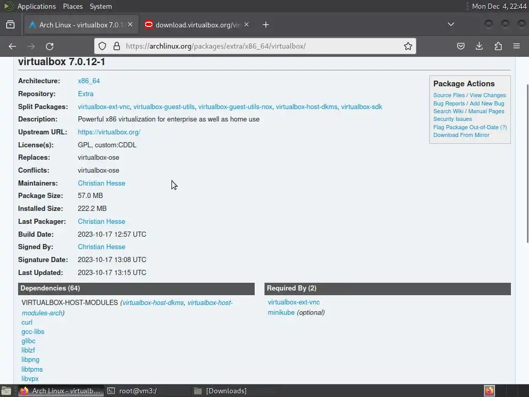Open the libtpms dependency link
The height and width of the screenshot is (397, 529).
click(32, 369)
